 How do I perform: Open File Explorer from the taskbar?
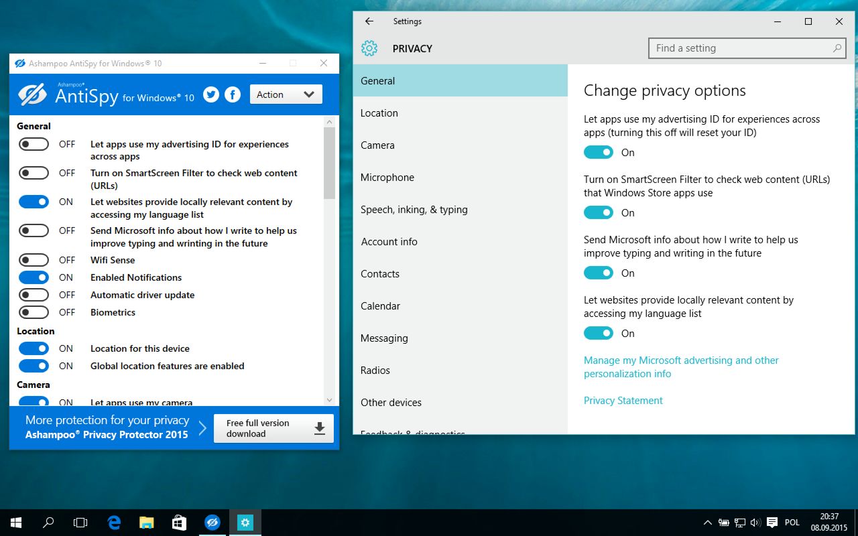(x=147, y=523)
